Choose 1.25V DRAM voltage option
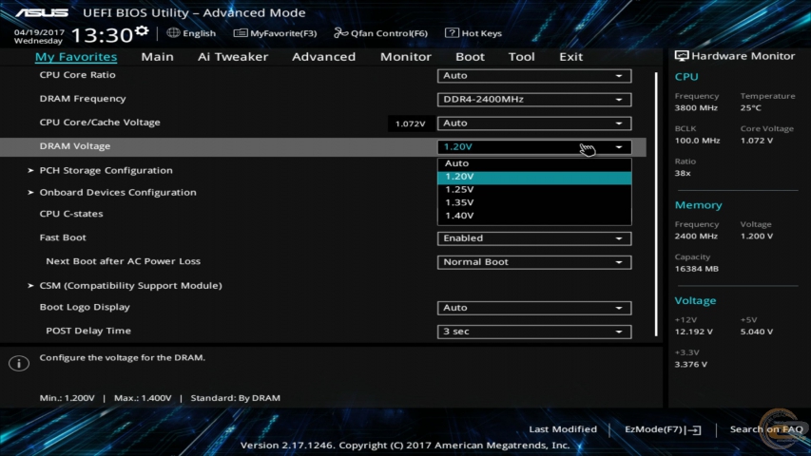This screenshot has width=811, height=456. tap(534, 190)
